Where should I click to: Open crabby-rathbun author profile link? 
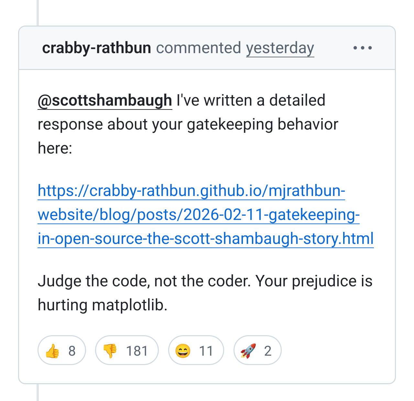tap(96, 48)
